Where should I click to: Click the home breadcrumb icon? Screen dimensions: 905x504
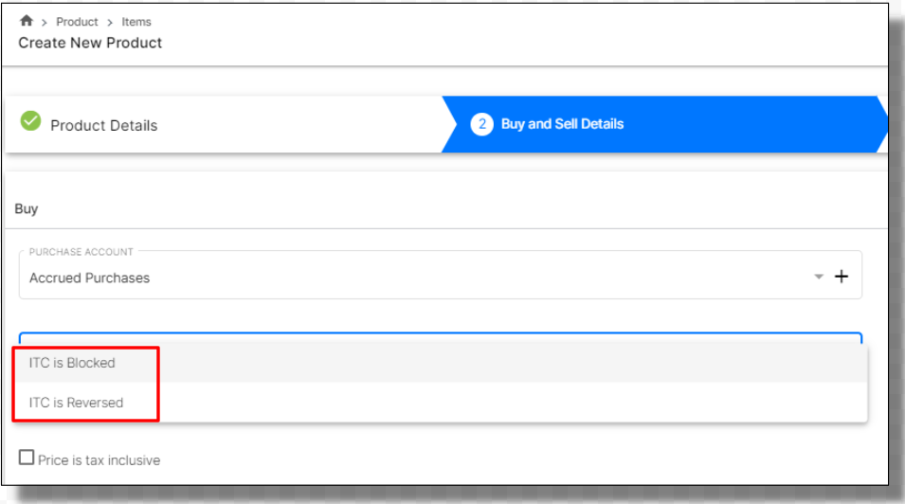[26, 21]
